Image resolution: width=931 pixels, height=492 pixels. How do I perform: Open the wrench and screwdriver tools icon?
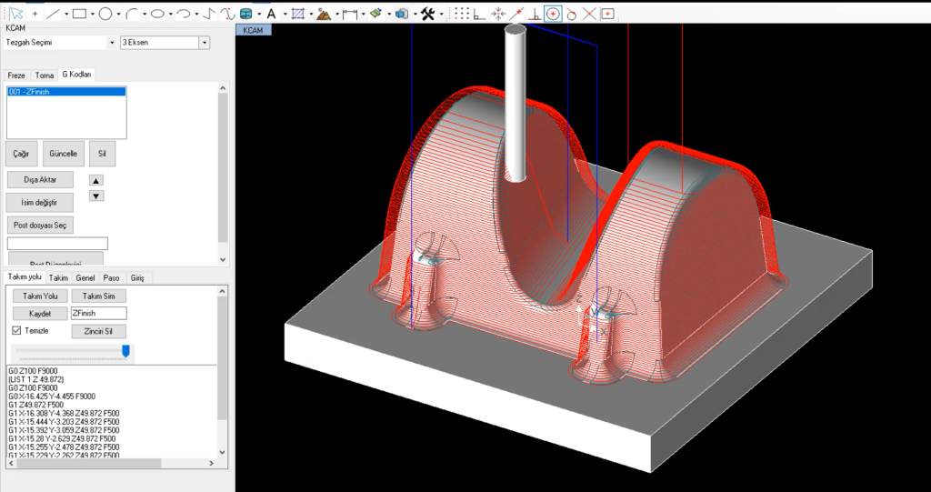click(428, 14)
